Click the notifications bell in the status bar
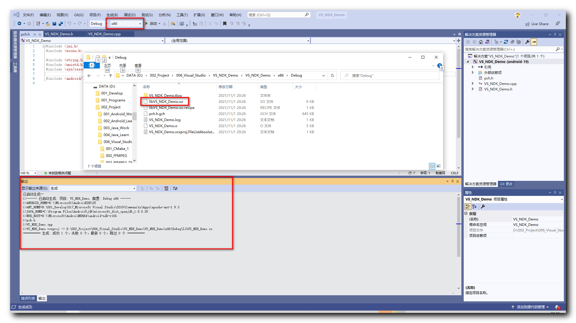Image resolution: width=576 pixels, height=323 pixels. pos(557,307)
